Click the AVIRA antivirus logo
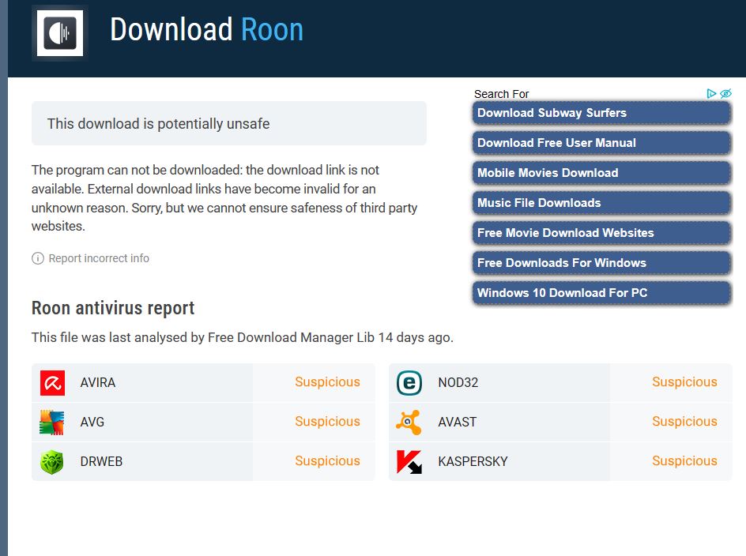 (x=52, y=383)
